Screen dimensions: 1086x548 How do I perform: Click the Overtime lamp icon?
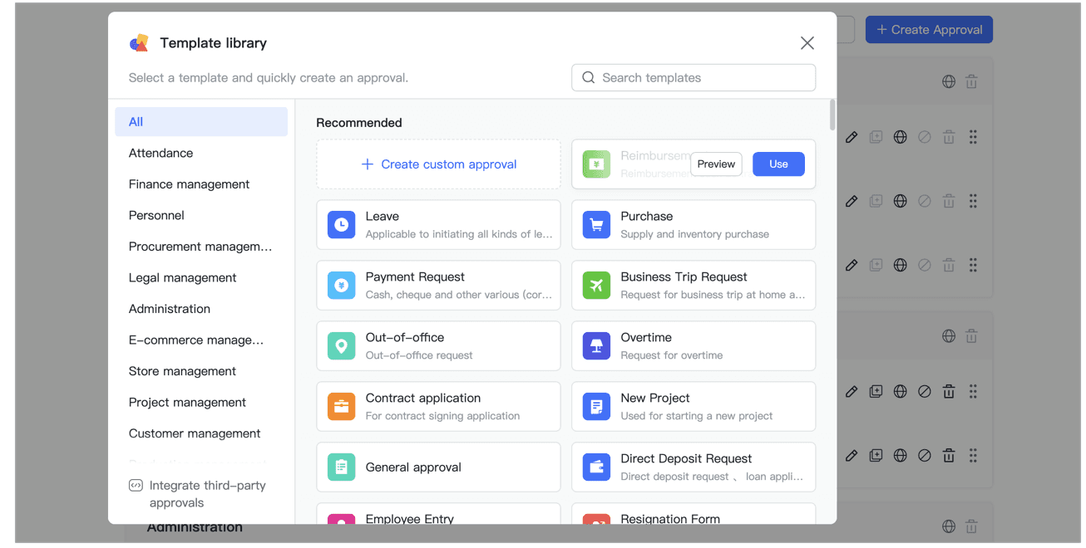point(596,346)
